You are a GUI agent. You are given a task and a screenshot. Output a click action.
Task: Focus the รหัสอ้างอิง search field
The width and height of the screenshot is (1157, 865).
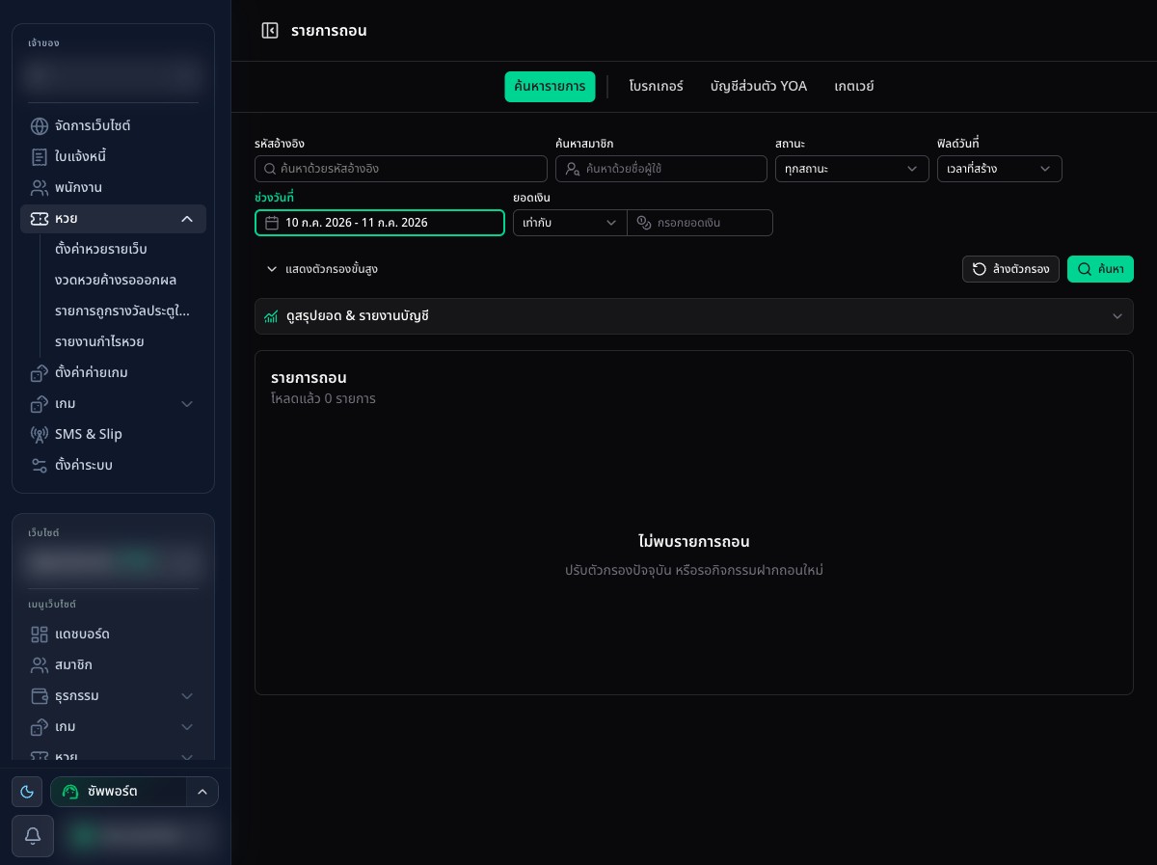[401, 169]
